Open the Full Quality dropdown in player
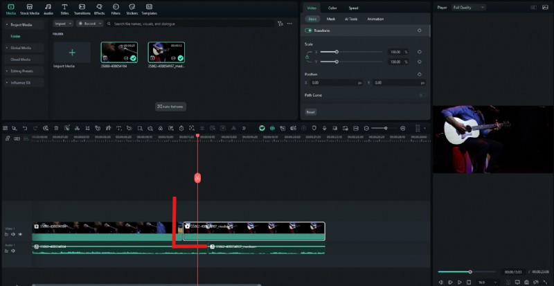Image resolution: width=554 pixels, height=286 pixels. click(469, 8)
